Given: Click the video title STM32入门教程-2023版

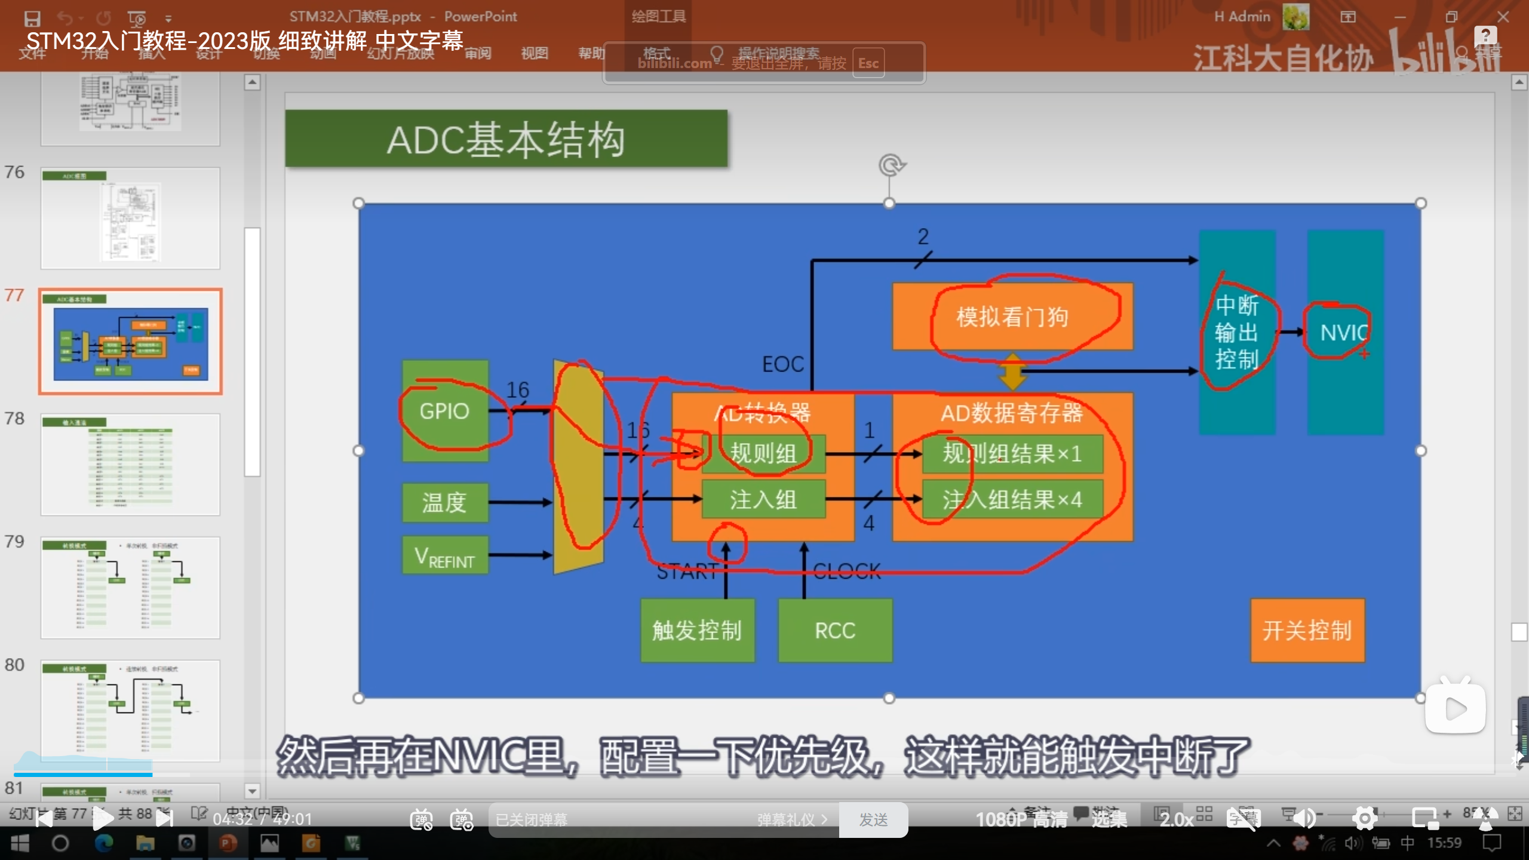Looking at the screenshot, I should pyautogui.click(x=245, y=41).
